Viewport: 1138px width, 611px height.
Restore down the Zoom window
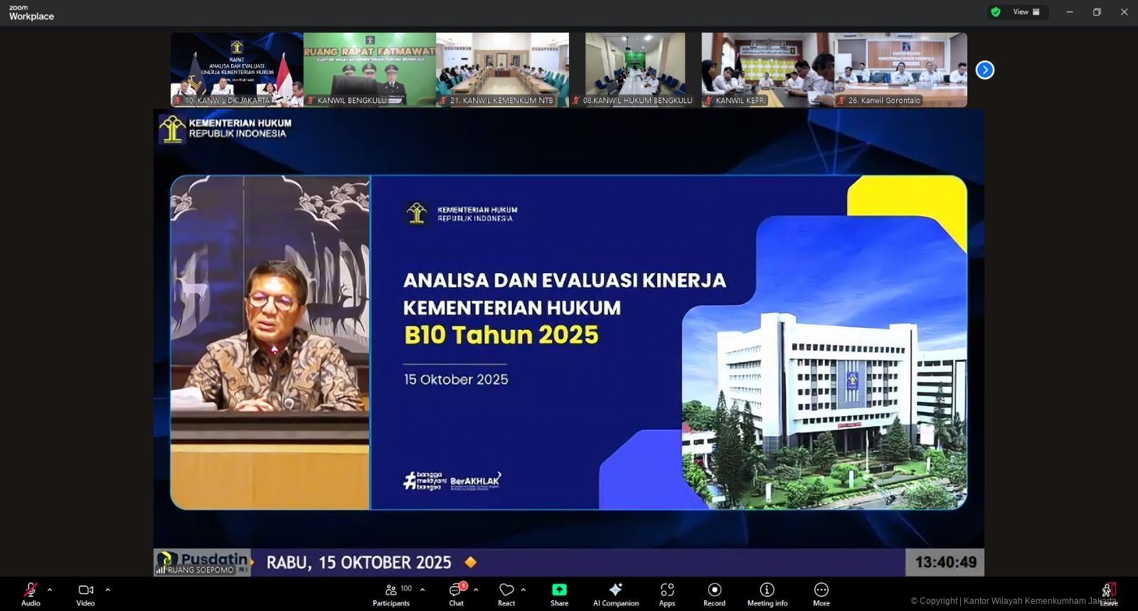tap(1097, 12)
